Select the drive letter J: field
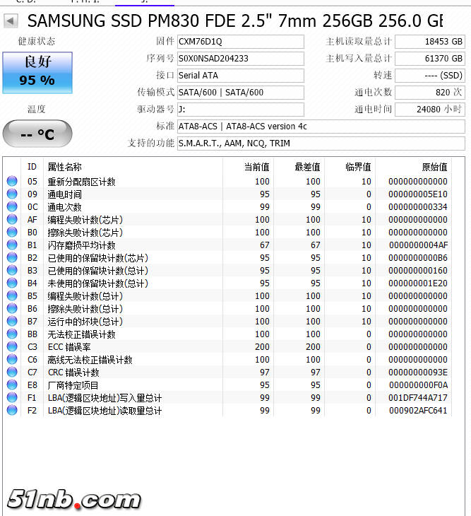The image size is (471, 516). pyautogui.click(x=241, y=110)
